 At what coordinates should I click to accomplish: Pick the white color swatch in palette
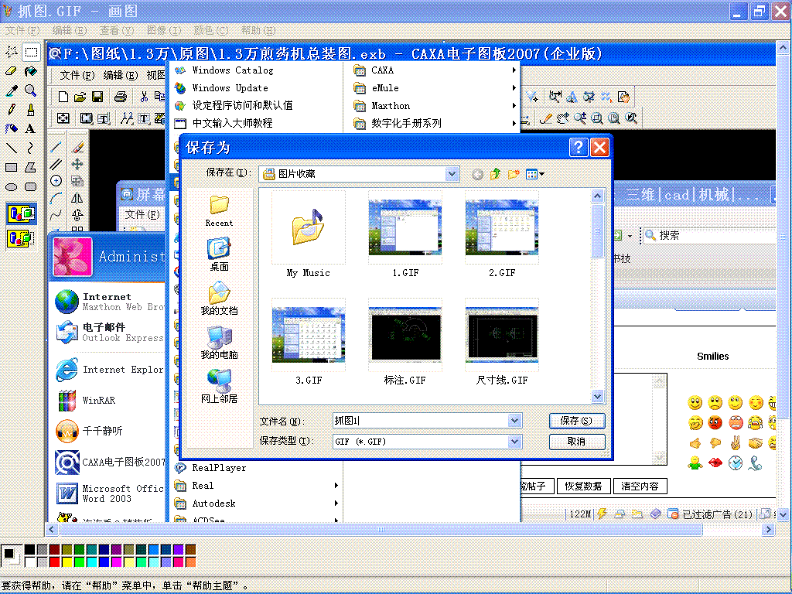coord(29,562)
